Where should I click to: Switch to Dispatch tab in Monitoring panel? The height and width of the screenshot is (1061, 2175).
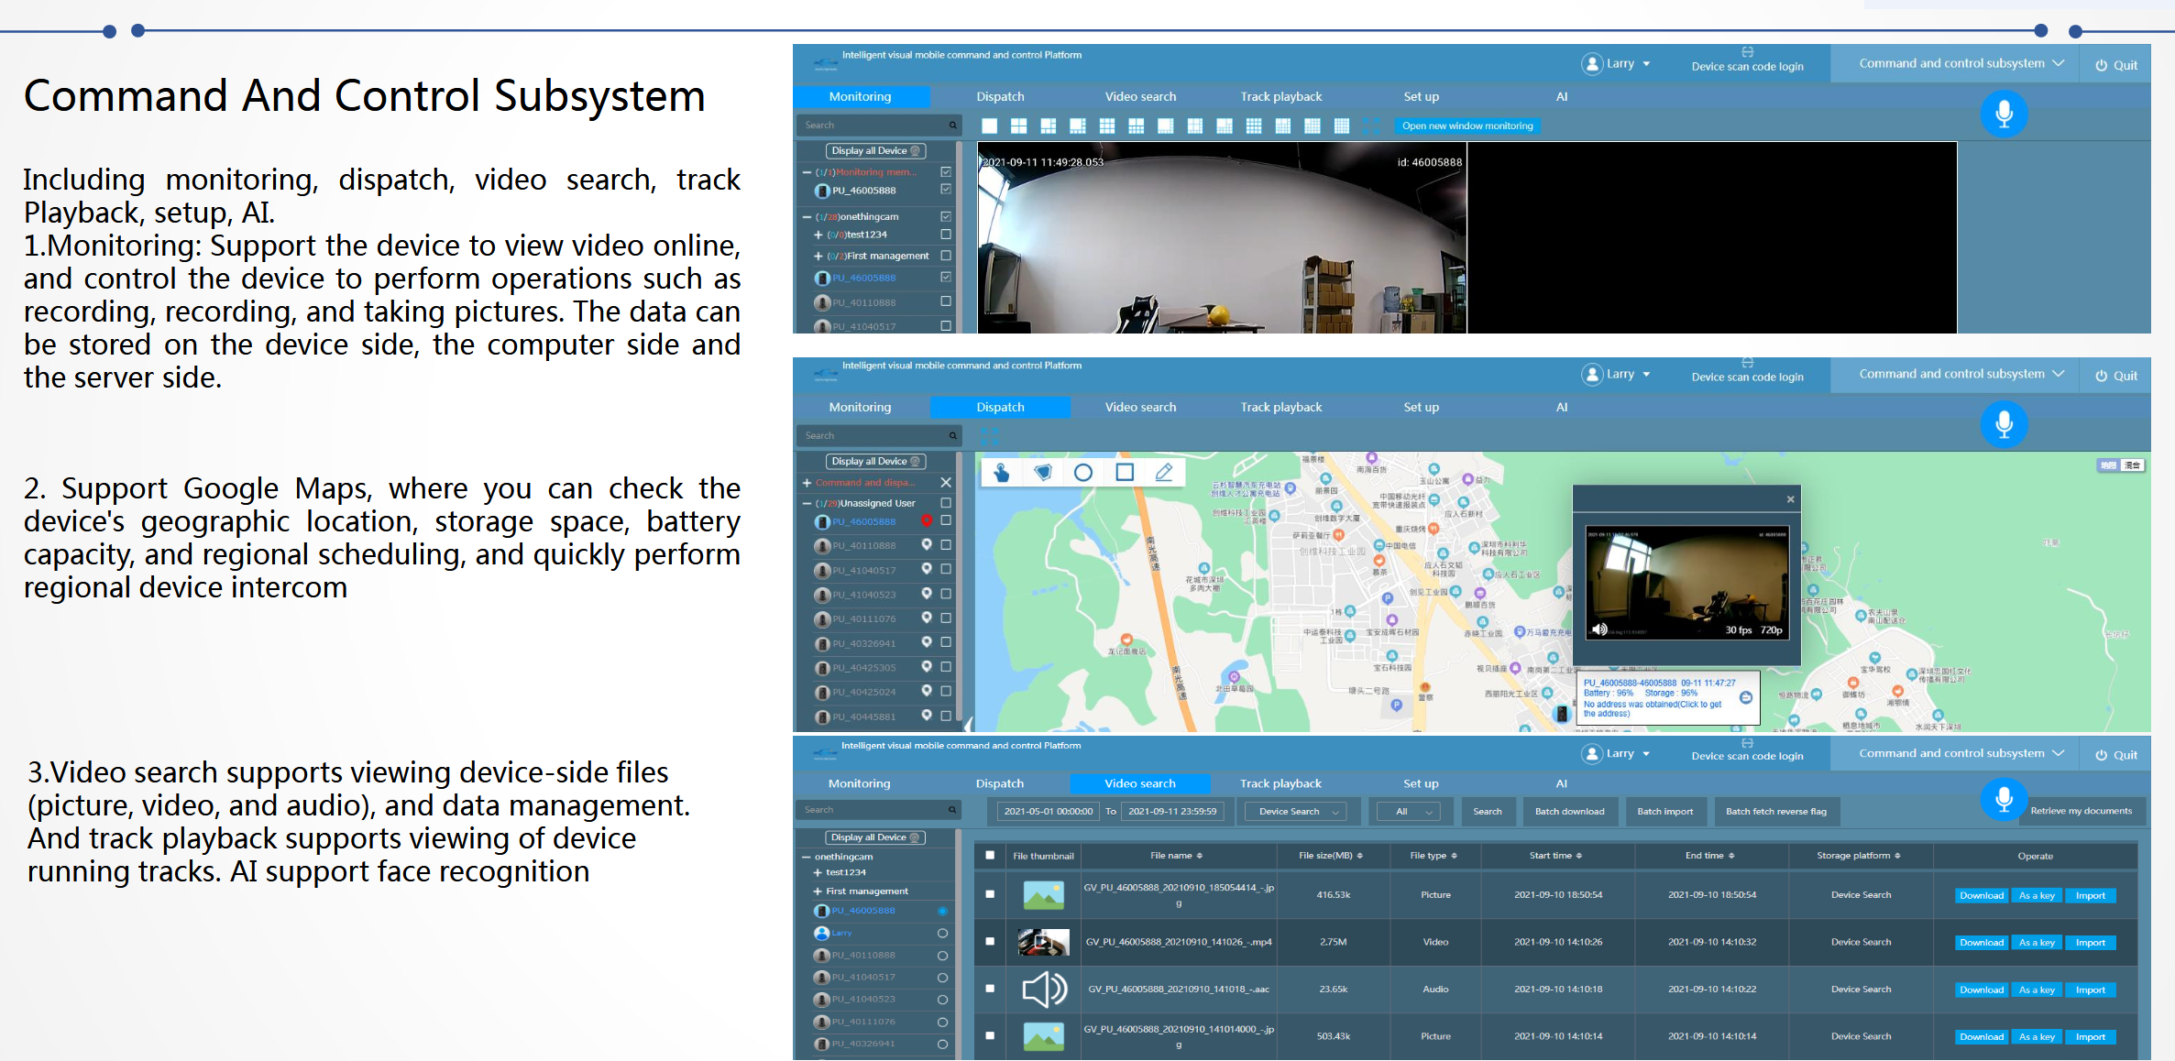pos(1000,96)
